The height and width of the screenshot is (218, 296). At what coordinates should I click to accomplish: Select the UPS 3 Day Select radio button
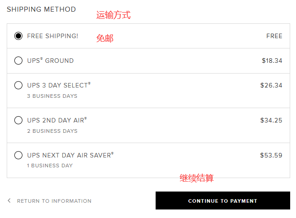click(18, 85)
